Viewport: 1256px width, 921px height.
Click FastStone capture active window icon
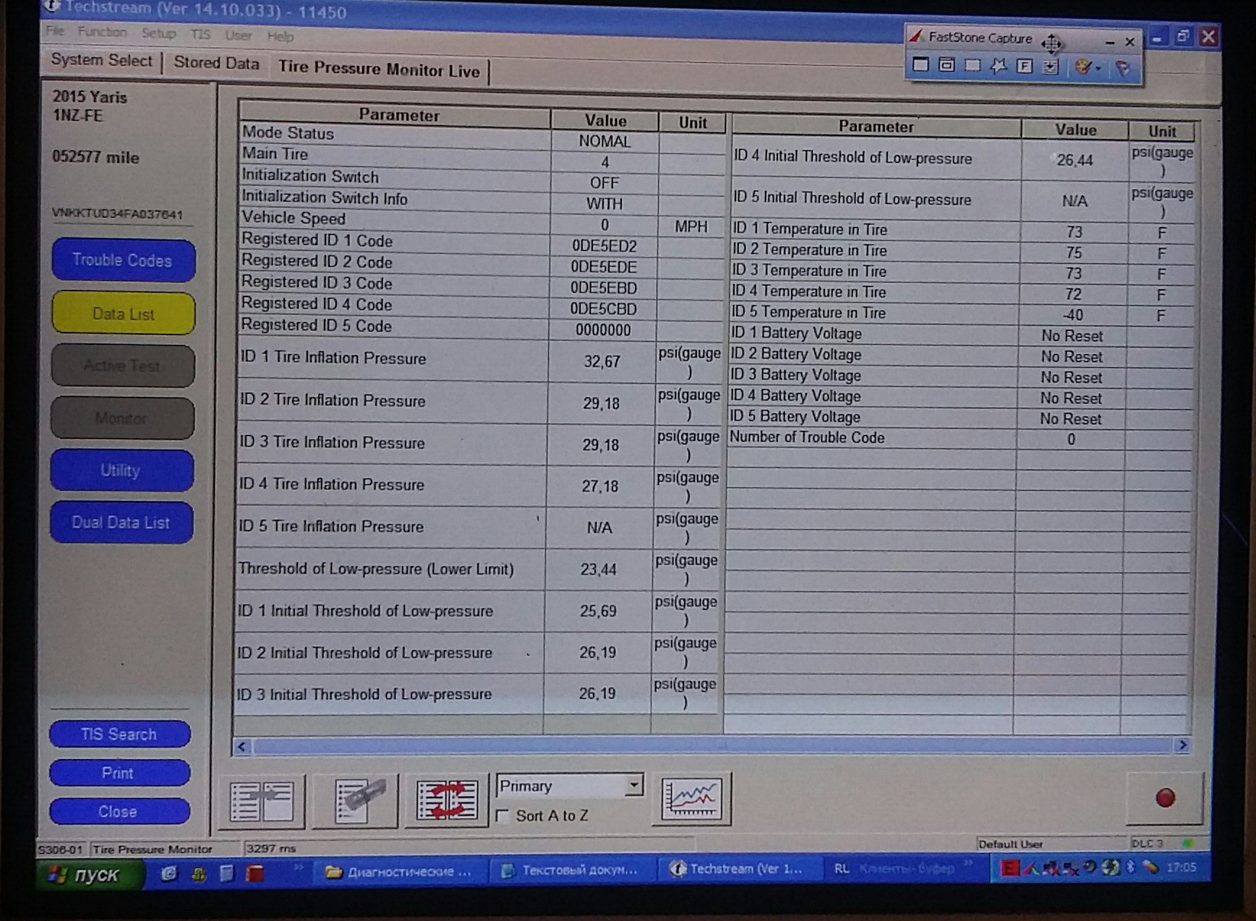click(920, 65)
